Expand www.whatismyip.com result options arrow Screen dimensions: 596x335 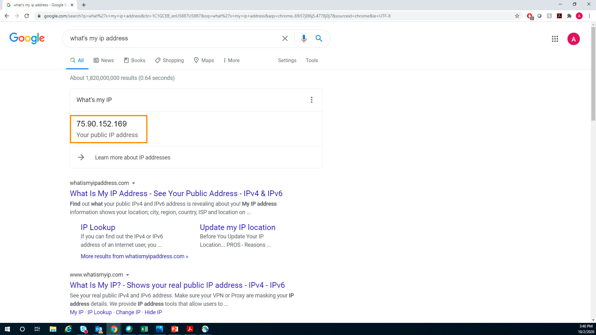pos(128,275)
